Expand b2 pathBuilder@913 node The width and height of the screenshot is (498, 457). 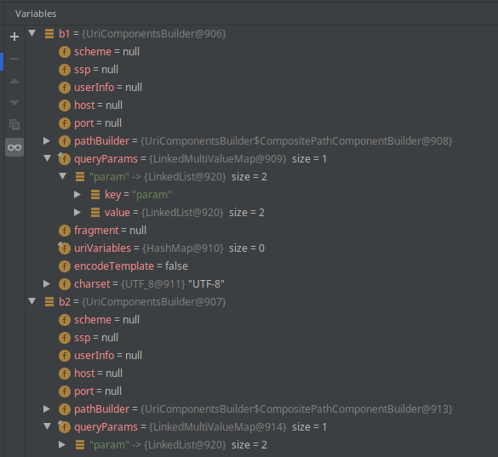[47, 408]
